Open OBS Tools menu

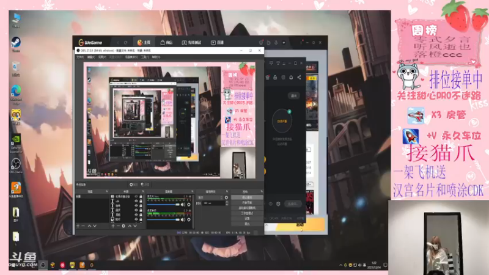tap(145, 57)
